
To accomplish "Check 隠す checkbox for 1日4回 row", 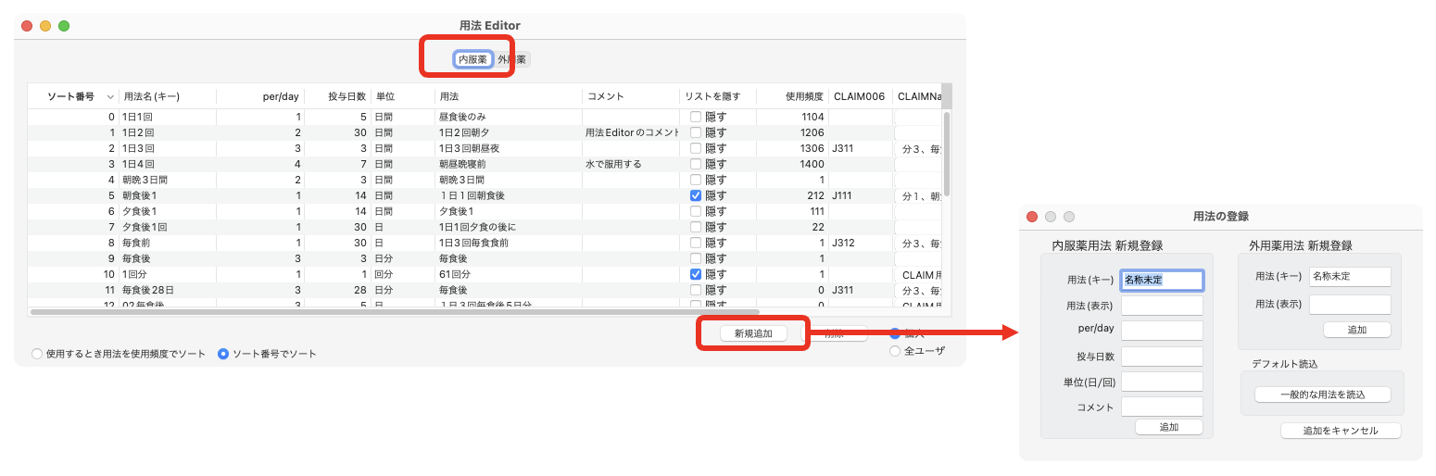I will [x=696, y=164].
